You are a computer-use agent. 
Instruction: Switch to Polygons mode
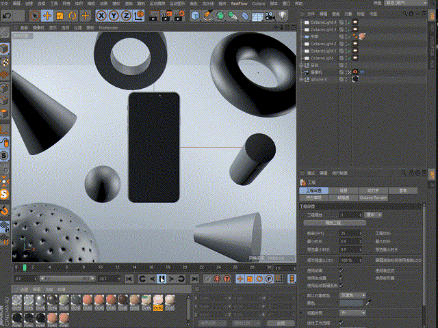point(5,113)
